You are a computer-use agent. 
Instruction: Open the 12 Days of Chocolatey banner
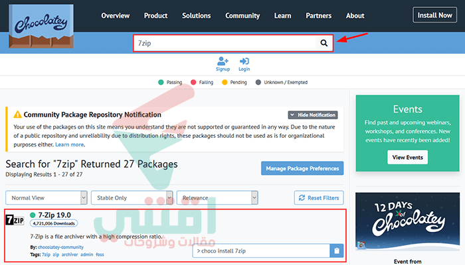(407, 221)
